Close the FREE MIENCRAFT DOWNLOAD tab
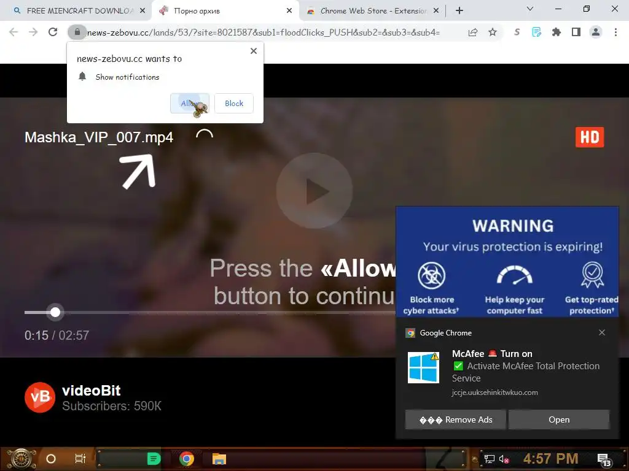 pos(143,11)
